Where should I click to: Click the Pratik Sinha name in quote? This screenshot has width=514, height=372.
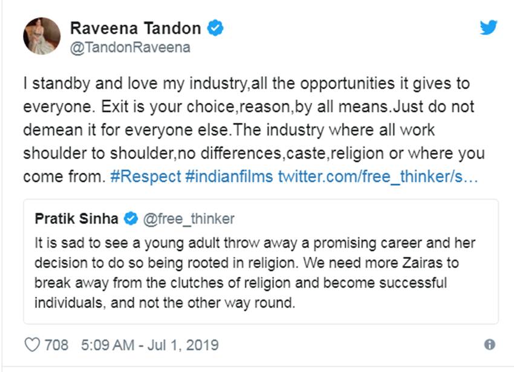[77, 218]
